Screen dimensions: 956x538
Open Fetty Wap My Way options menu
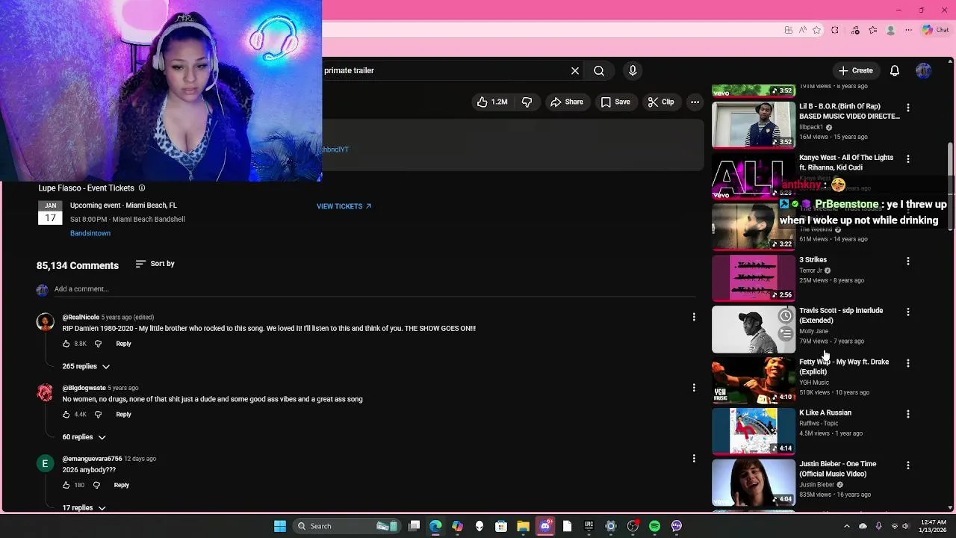(x=908, y=363)
